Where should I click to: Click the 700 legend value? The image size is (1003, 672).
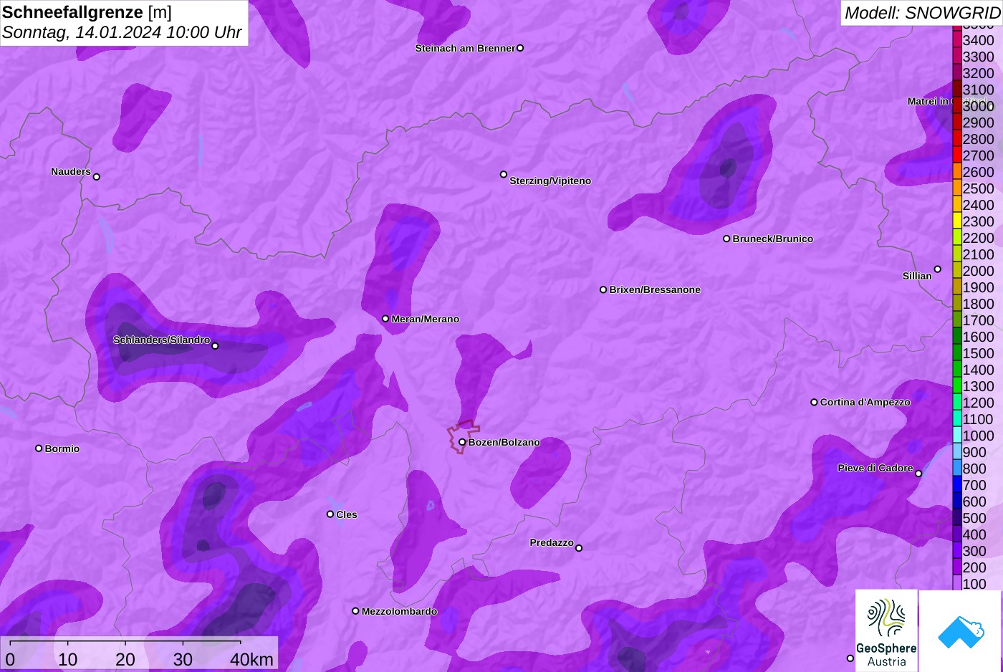[x=974, y=485]
